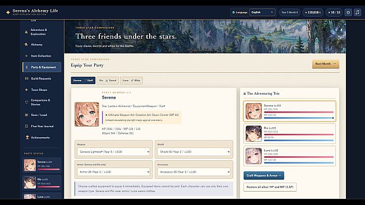Click Rio card in sidebar Party Status
The width and height of the screenshot is (365, 205).
(x=42, y=183)
